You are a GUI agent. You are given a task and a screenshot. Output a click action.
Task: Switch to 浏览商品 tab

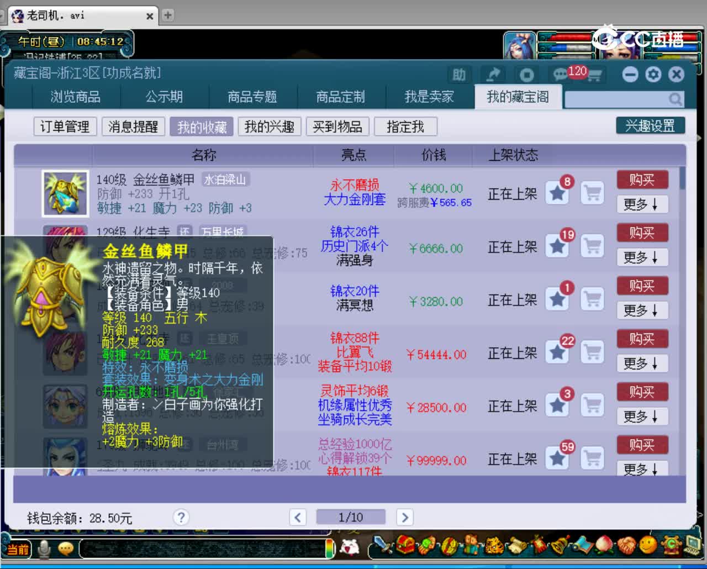pyautogui.click(x=75, y=97)
